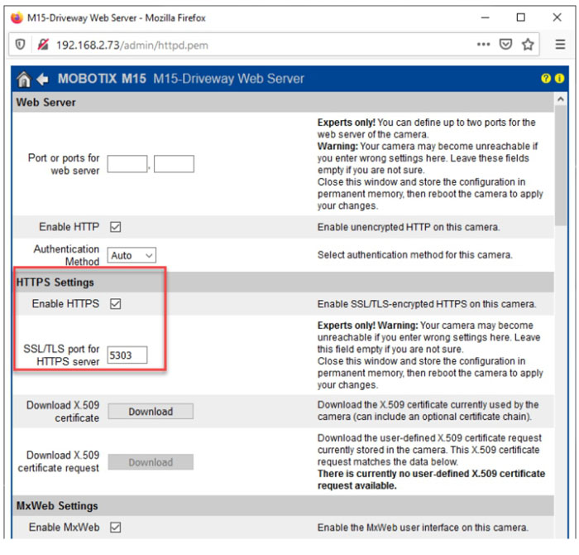Click the 'M15-Driveway Web Server' header text
Viewport: 579px width, 555px height.
(228, 79)
